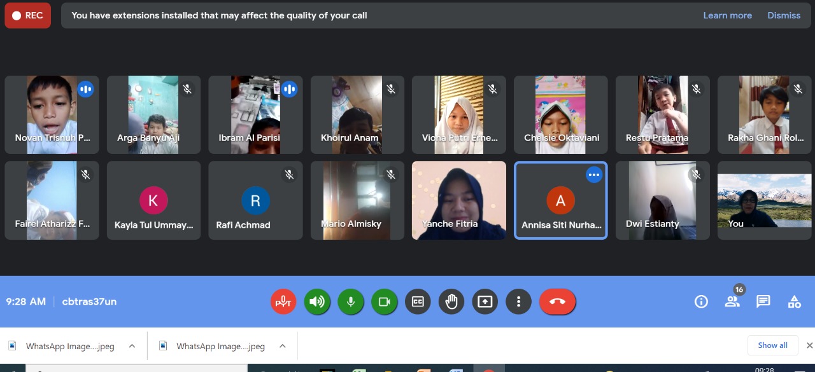Click the red REC recording indicator

(27, 16)
